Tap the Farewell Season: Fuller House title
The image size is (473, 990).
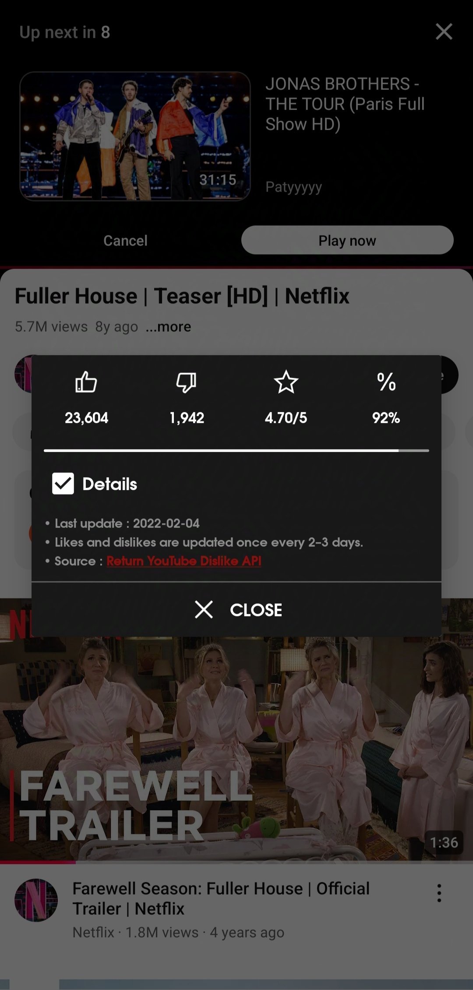coord(221,898)
